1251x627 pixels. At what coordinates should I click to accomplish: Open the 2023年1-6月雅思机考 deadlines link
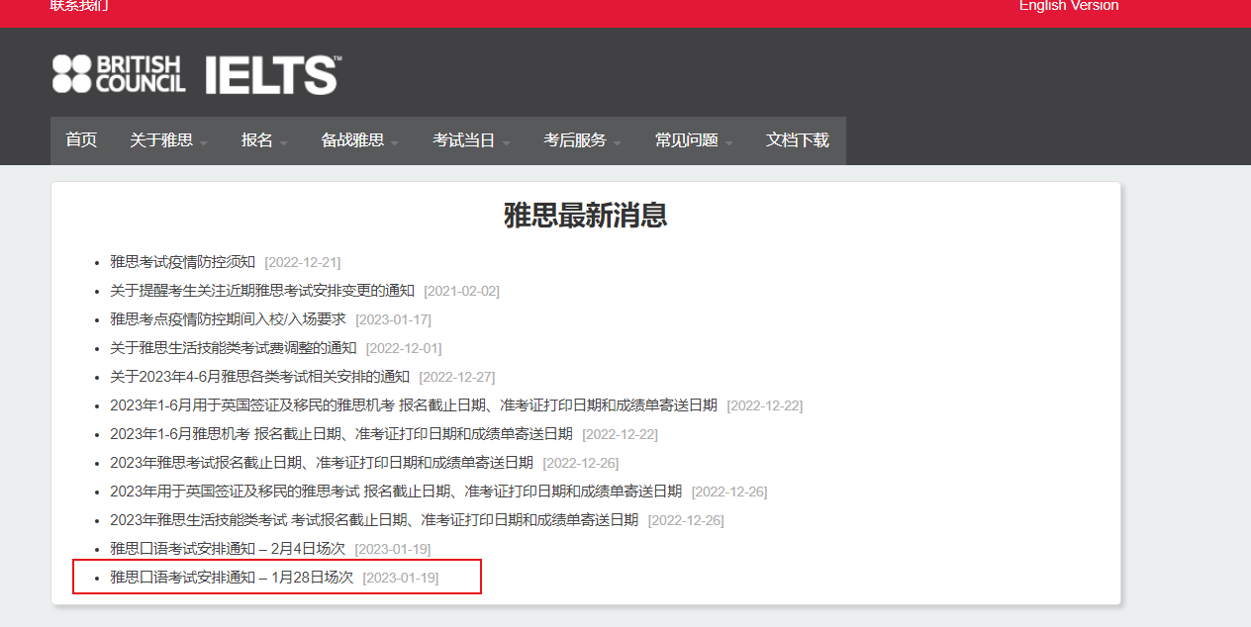click(340, 434)
